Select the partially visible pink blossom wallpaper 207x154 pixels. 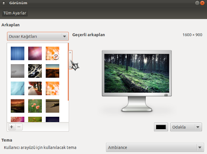17,119
